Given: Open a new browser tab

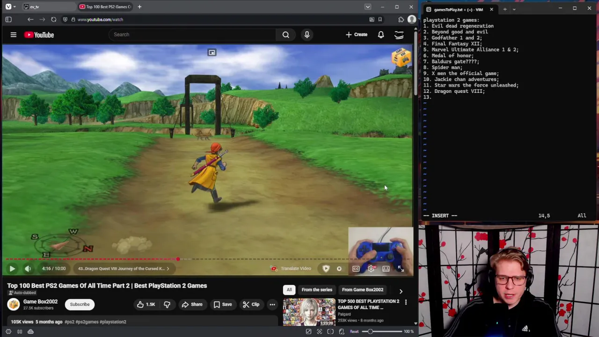Looking at the screenshot, I should 139,7.
